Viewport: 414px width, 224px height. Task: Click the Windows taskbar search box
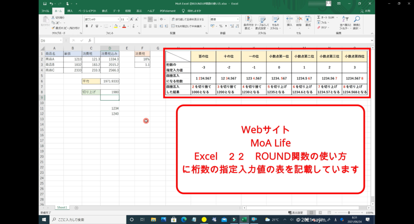(86, 220)
